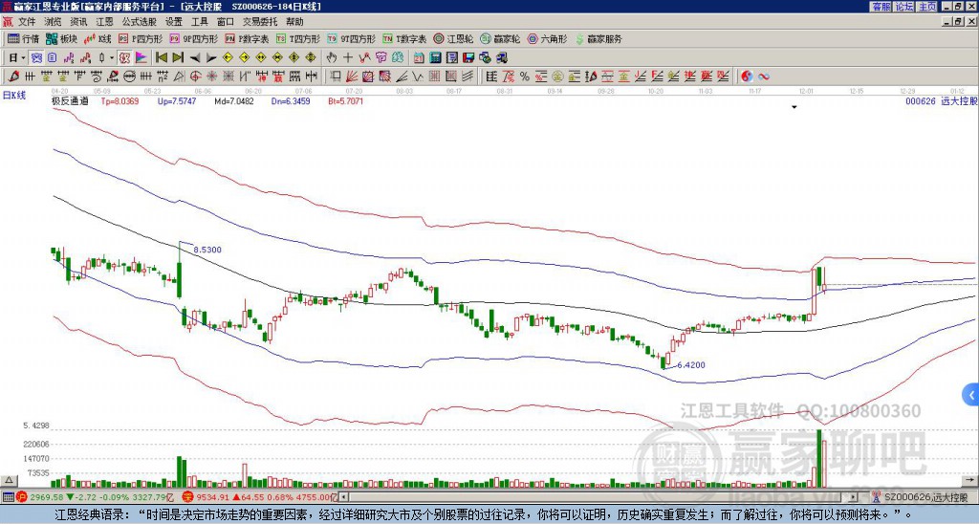
Task: Toggle the 权 ex-rights adjustment button
Action: (124, 58)
